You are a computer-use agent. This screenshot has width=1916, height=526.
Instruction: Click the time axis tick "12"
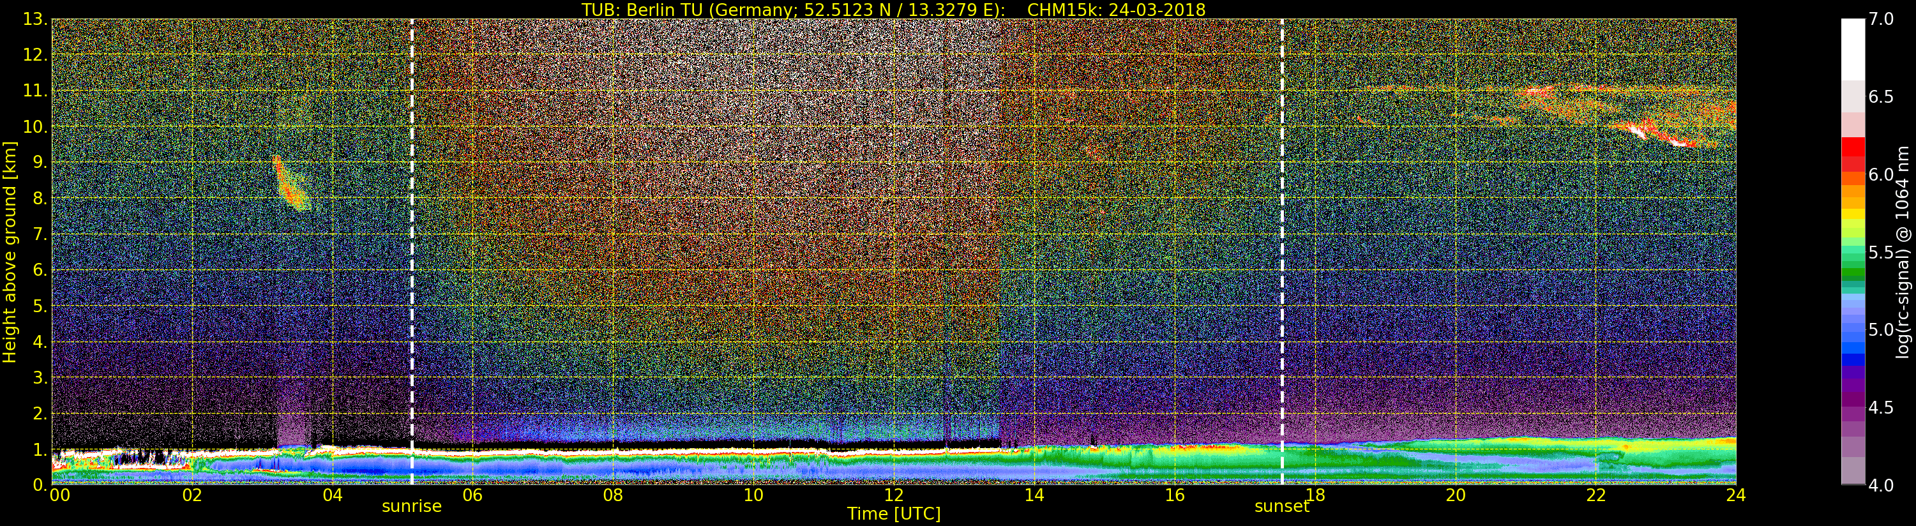coord(893,495)
